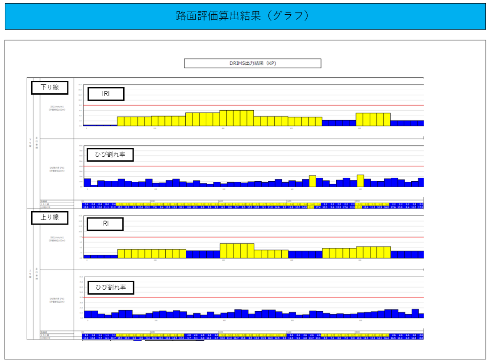The image size is (489, 363).
Task: Click the rightmost blue bars in 上り線 IRI chart
Action: click(x=407, y=255)
